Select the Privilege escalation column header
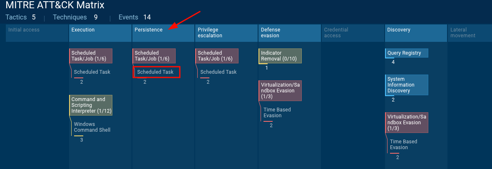492x169 pixels. [226, 33]
